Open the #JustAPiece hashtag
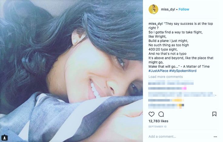The width and height of the screenshot is (223, 142). 158,71
